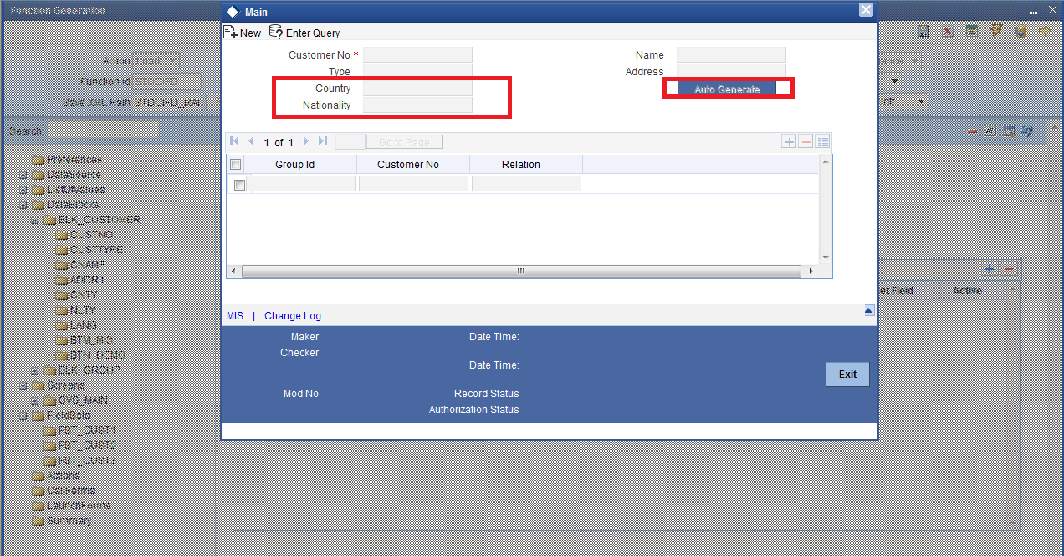Expand the ListOfValues tree node

[23, 190]
